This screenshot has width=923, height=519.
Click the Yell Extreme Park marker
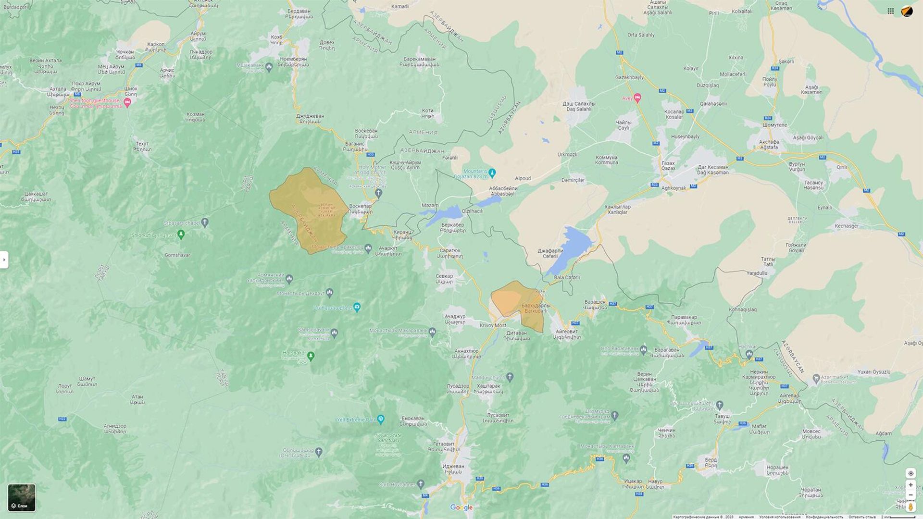tap(381, 419)
